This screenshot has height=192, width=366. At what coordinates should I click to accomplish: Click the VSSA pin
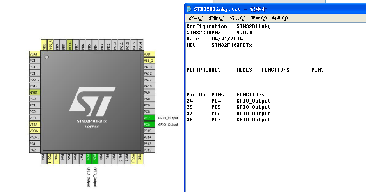point(35,124)
